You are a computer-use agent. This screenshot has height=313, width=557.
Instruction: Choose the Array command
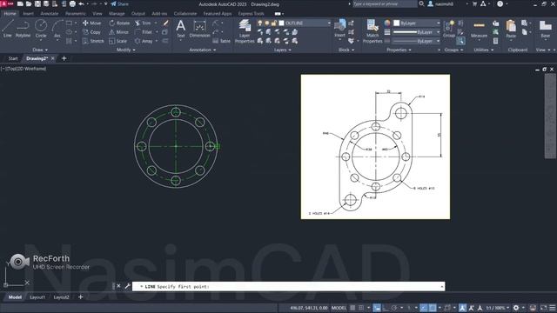[x=144, y=41]
